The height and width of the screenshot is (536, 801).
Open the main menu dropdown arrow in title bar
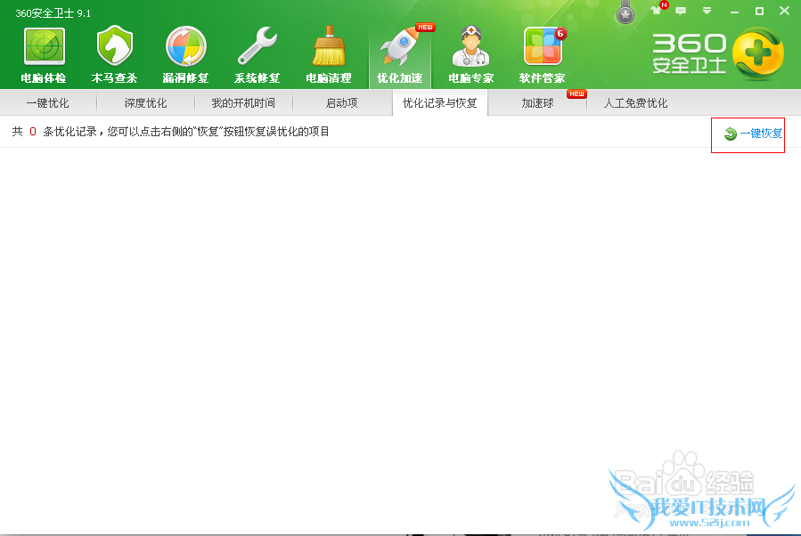pyautogui.click(x=707, y=11)
